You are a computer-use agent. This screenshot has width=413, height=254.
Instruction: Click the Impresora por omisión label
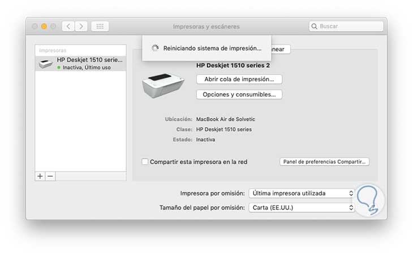[x=212, y=194]
